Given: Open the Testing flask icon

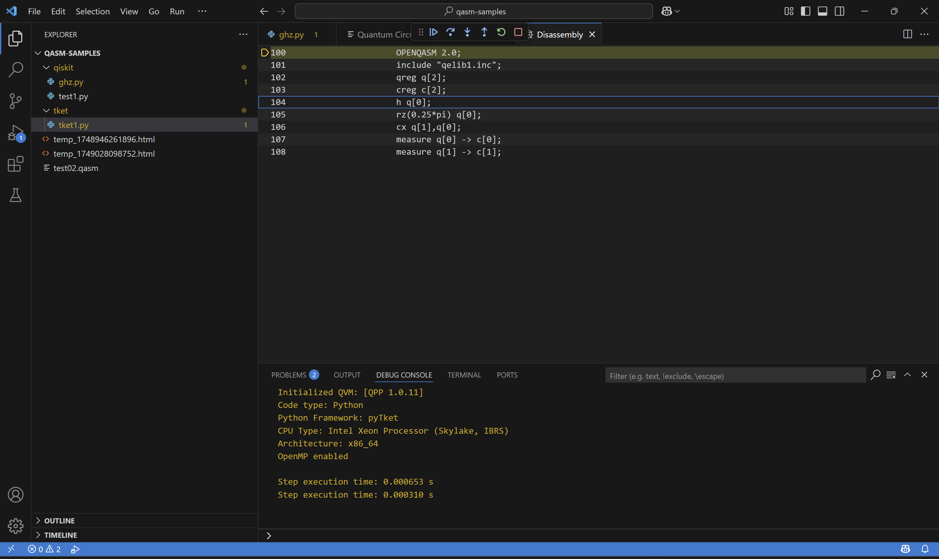Looking at the screenshot, I should (x=15, y=195).
